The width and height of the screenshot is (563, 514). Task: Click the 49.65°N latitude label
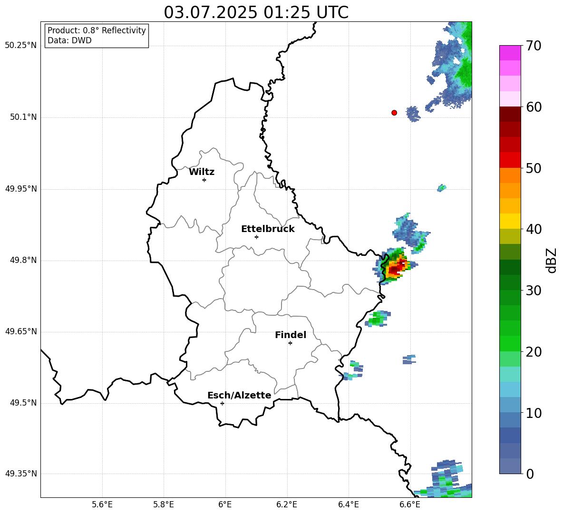point(21,331)
